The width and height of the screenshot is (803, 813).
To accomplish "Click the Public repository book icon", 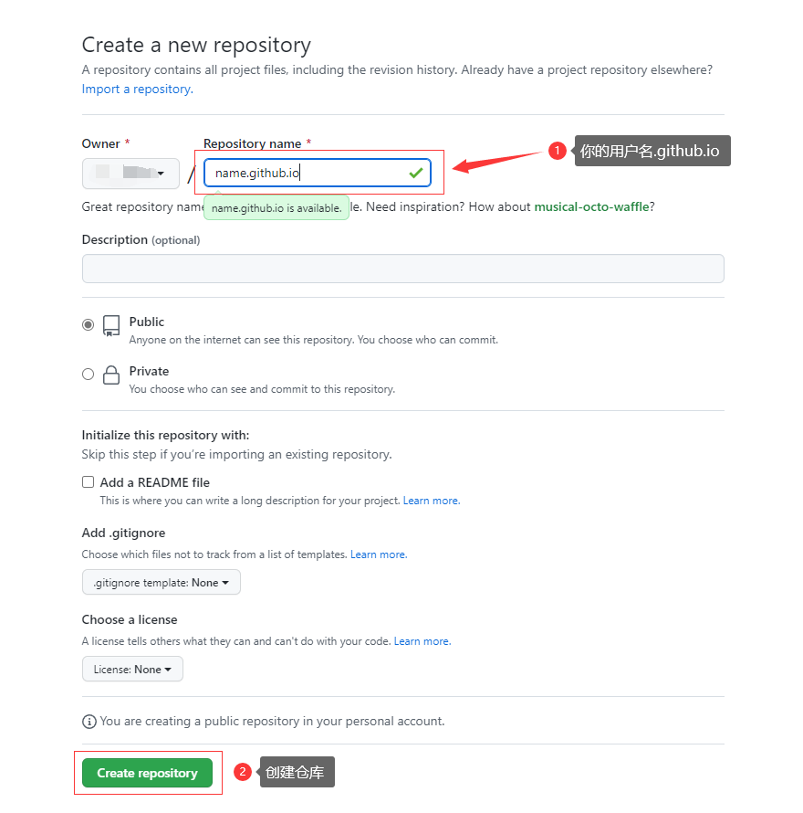I will click(111, 326).
